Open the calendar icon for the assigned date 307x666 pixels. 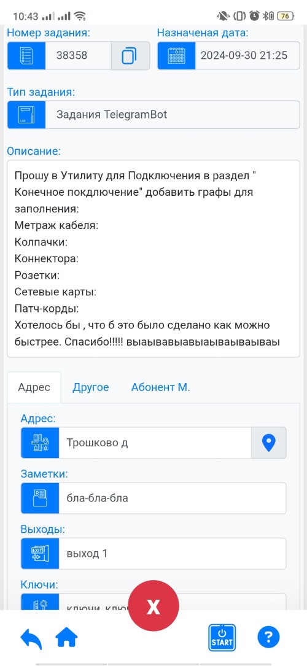pyautogui.click(x=177, y=56)
